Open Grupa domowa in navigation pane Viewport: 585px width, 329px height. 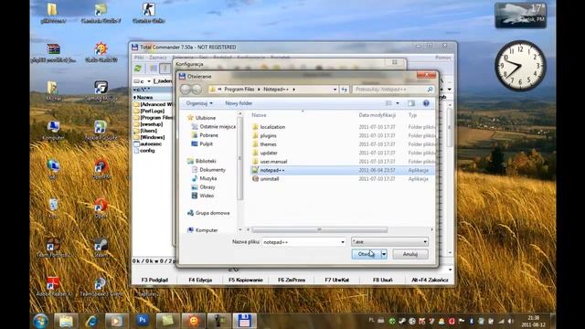[212, 213]
